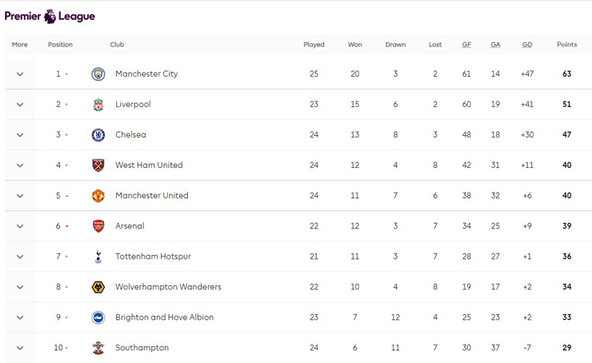This screenshot has height=363, width=592.
Task: Click the Premier League logo
Action: click(50, 16)
